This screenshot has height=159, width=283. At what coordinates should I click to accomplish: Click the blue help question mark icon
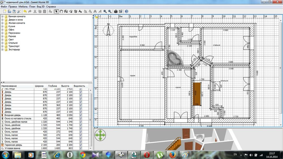(x=127, y=11)
